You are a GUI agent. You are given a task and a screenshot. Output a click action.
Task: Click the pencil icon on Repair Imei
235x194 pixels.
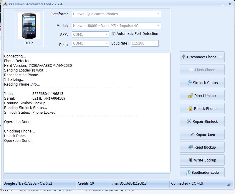[192, 134]
